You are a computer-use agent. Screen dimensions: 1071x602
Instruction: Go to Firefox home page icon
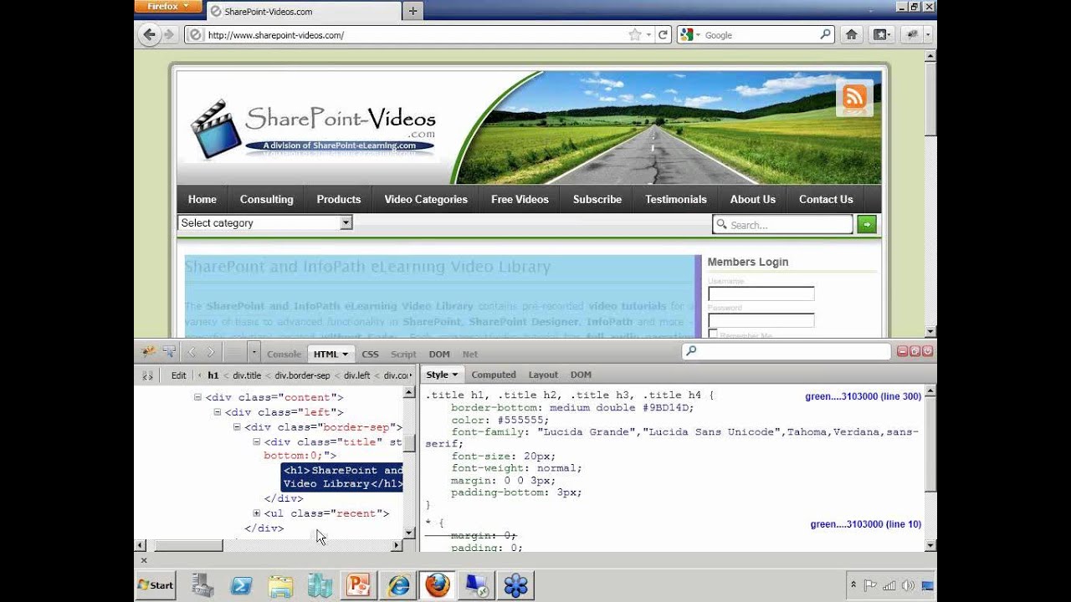coord(851,34)
